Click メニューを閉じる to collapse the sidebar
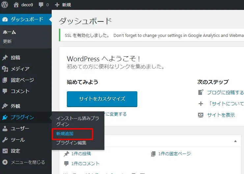Viewport: 244px width, 174px height. 28,162
